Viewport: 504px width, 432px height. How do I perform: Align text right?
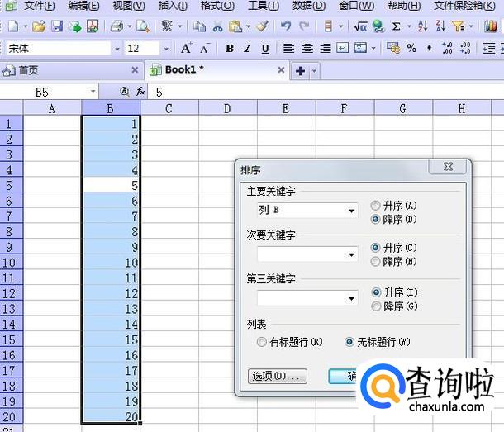(x=326, y=49)
